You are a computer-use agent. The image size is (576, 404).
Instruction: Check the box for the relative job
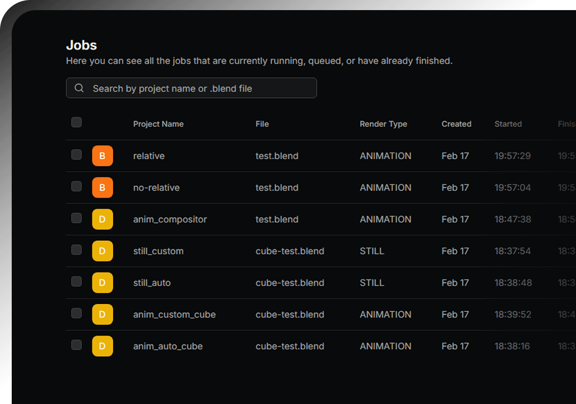tap(76, 155)
